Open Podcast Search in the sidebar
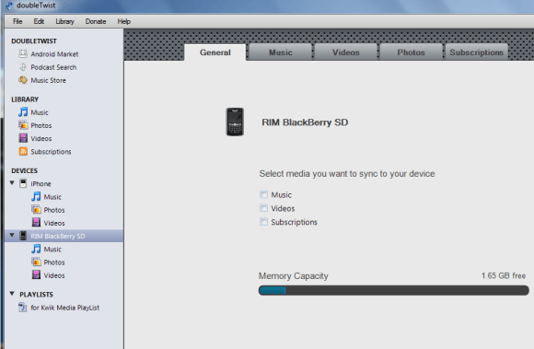Image resolution: width=534 pixels, height=349 pixels. tap(53, 67)
